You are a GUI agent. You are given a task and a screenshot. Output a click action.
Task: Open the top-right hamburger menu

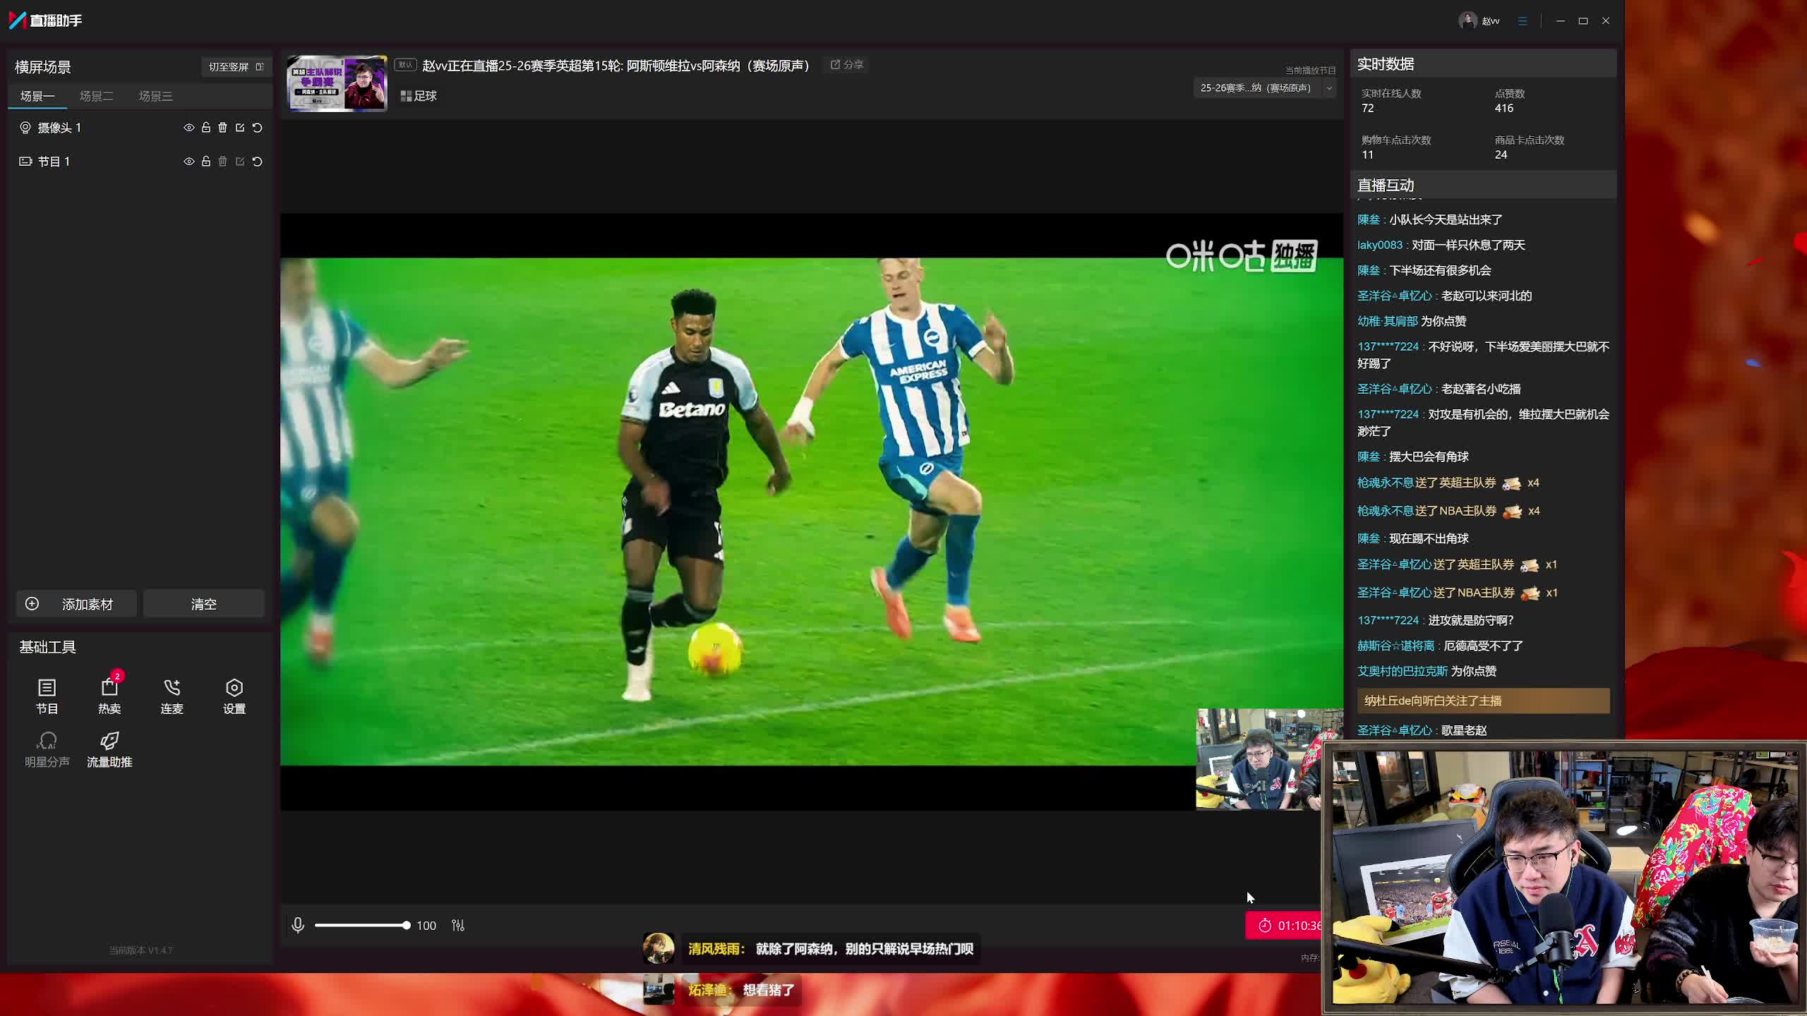coord(1523,21)
